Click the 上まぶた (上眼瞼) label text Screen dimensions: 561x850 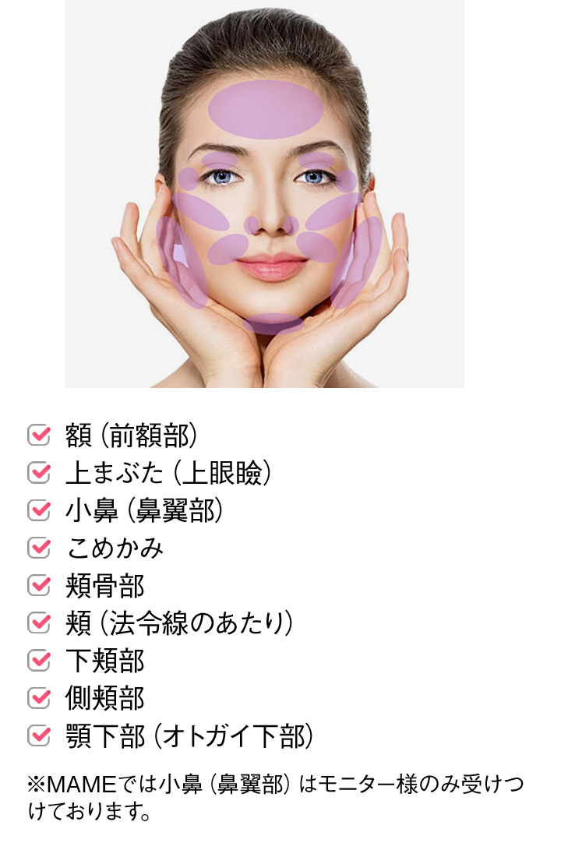tap(168, 473)
